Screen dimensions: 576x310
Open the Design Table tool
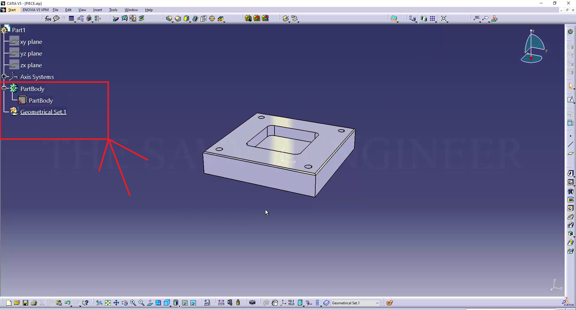[x=71, y=19]
